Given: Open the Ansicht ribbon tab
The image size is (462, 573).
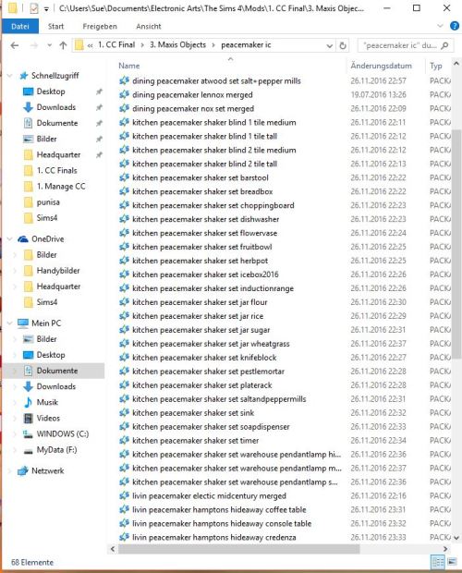Looking at the screenshot, I should 148,26.
